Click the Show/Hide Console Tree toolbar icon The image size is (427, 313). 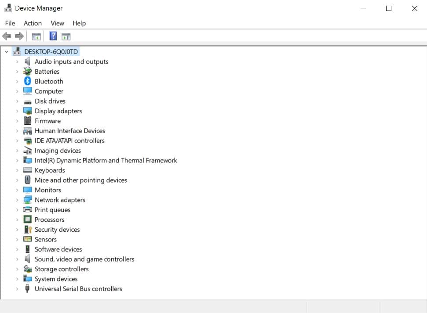[x=36, y=36]
